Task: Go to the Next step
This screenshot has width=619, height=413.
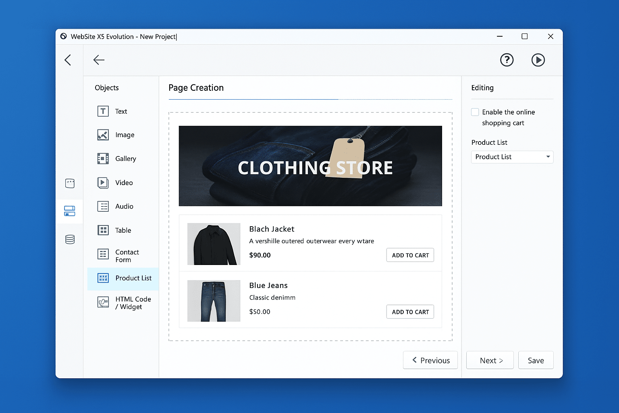Action: point(490,360)
